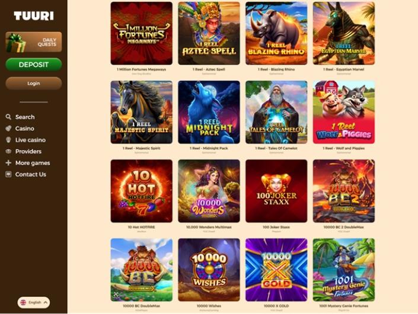This screenshot has width=418, height=314.
Task: Click the Contact Us chat icon
Action: [x=8, y=174]
